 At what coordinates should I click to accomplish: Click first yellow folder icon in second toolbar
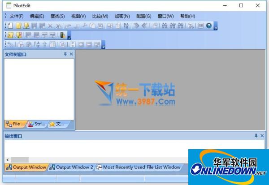[10, 35]
